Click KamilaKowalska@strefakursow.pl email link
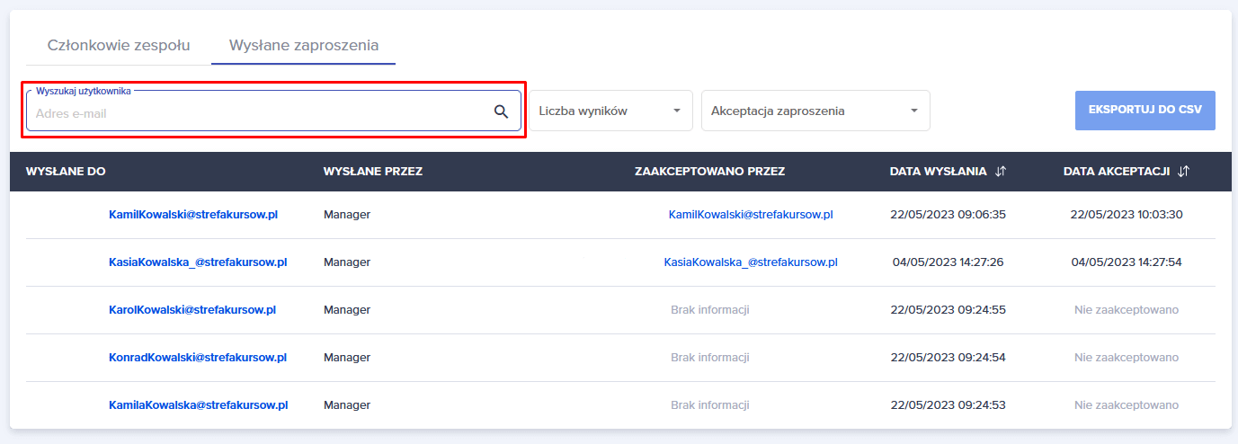Screen dimensions: 1238x444 [198, 405]
